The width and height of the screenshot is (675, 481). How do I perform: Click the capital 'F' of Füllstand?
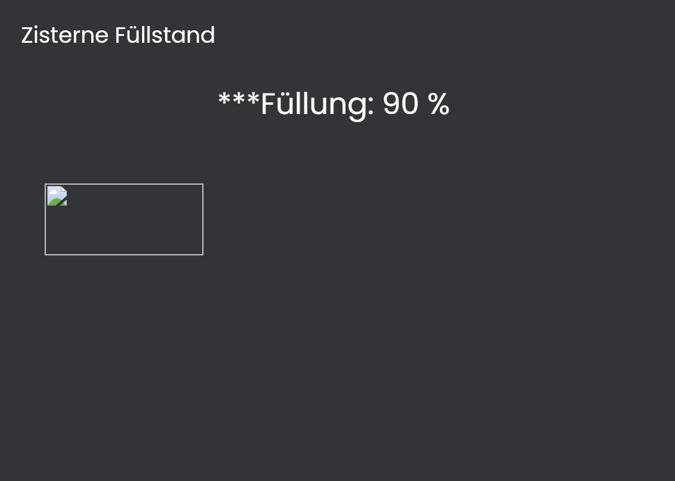120,35
